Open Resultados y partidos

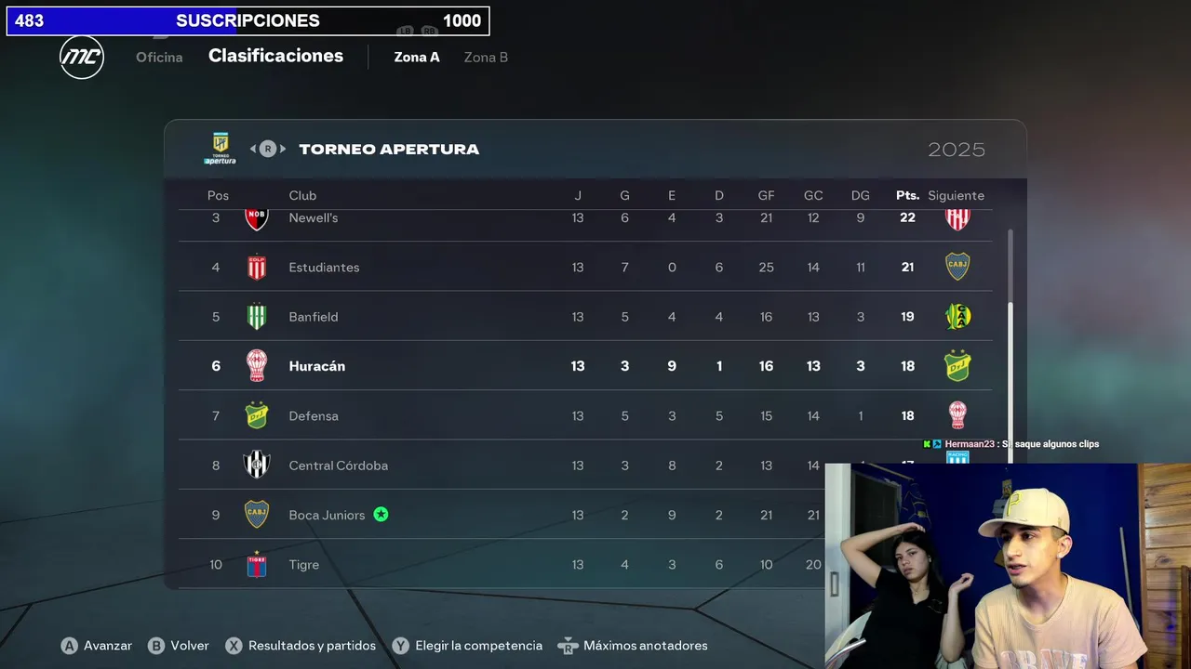click(x=301, y=645)
